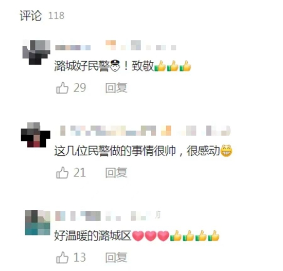Open second commenter's avatar
Image resolution: width=283 pixels, height=271 pixels.
pyautogui.click(x=36, y=135)
